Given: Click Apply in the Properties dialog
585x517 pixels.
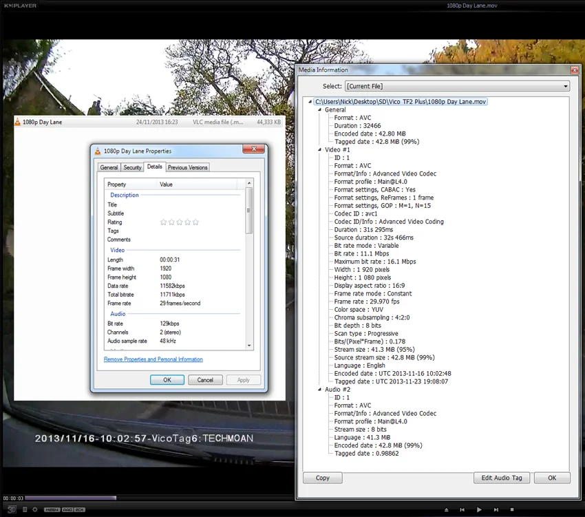Looking at the screenshot, I should tap(243, 380).
